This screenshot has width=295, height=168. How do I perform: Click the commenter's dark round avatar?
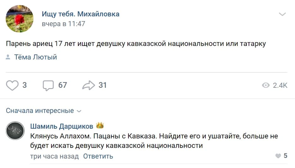[15, 131]
